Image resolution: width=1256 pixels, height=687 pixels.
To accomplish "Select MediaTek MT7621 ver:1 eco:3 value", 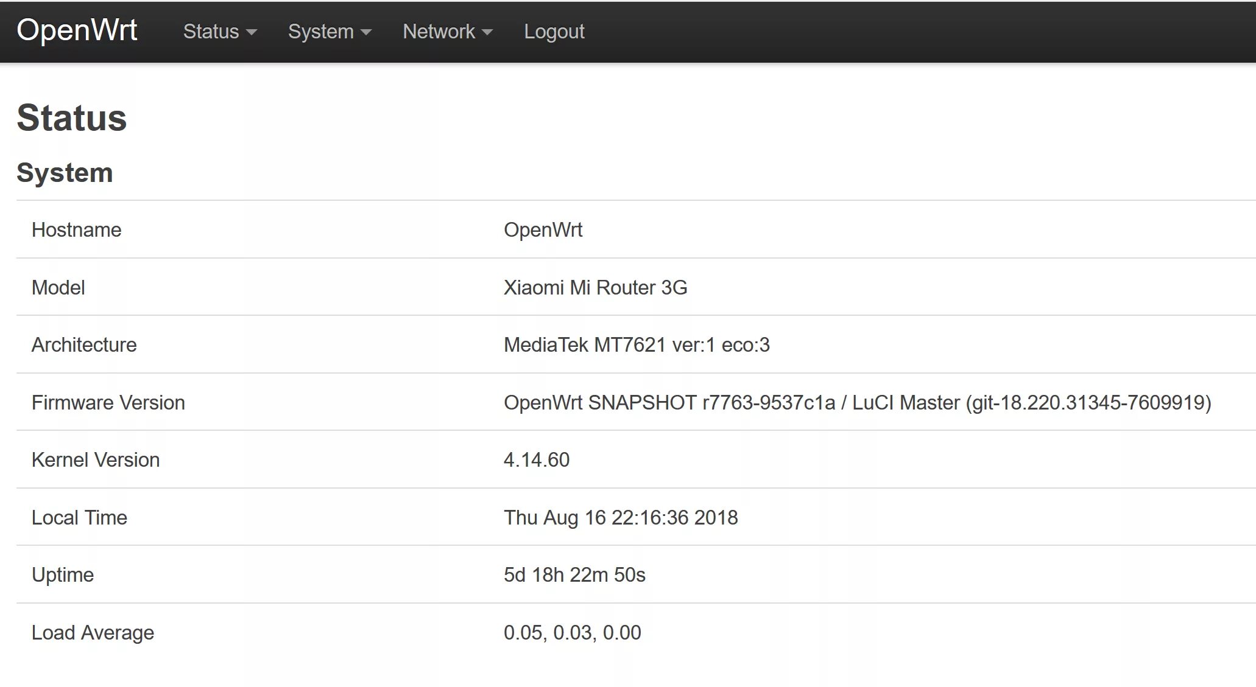I will coord(637,345).
